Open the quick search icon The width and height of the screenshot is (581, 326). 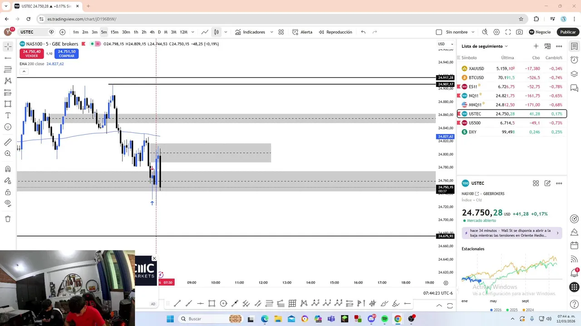pyautogui.click(x=485, y=32)
